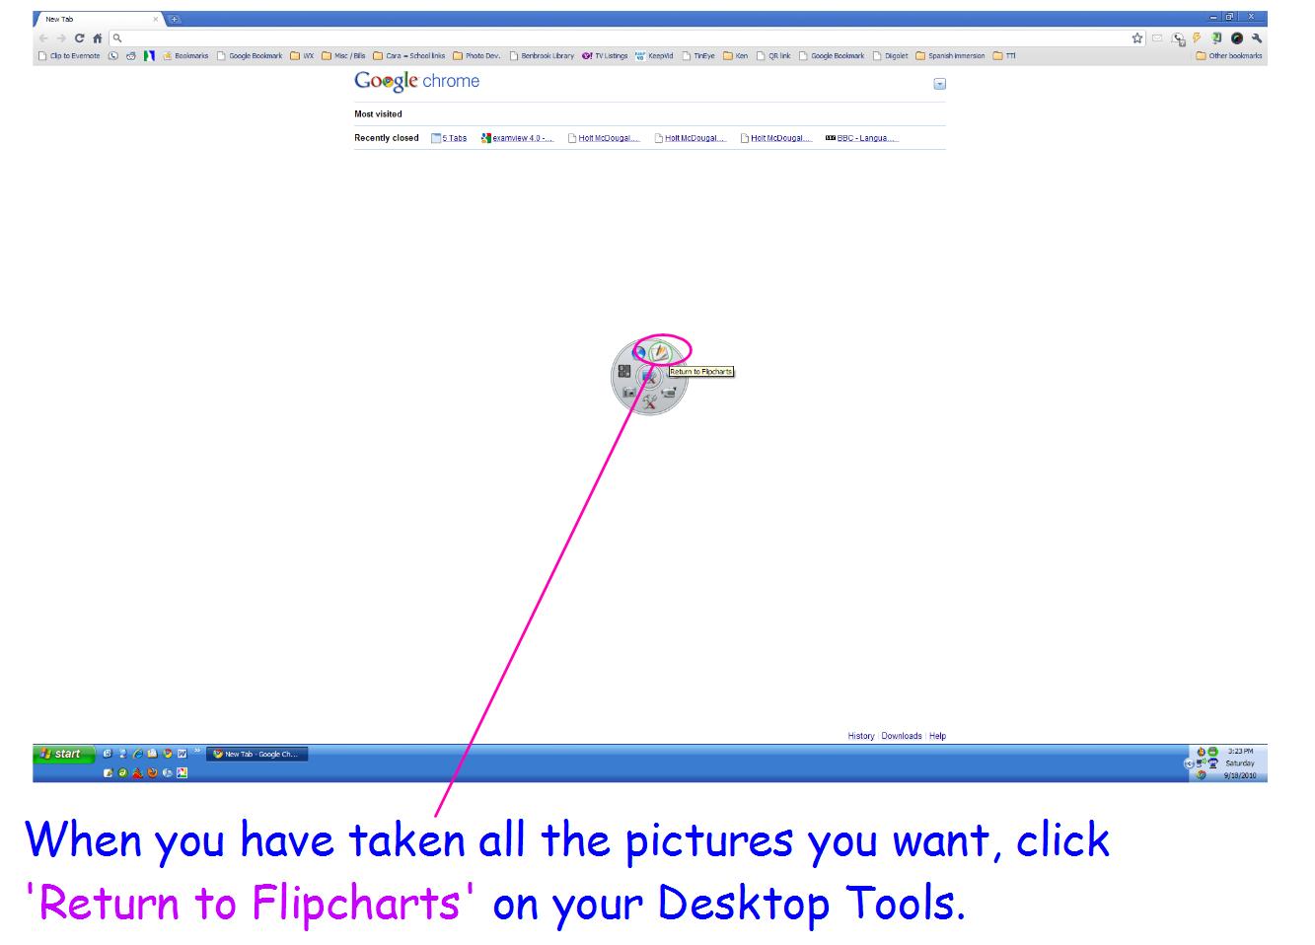The height and width of the screenshot is (945, 1315).
Task: Click the globe tool on the Desktop Tools wheel
Action: tap(641, 352)
